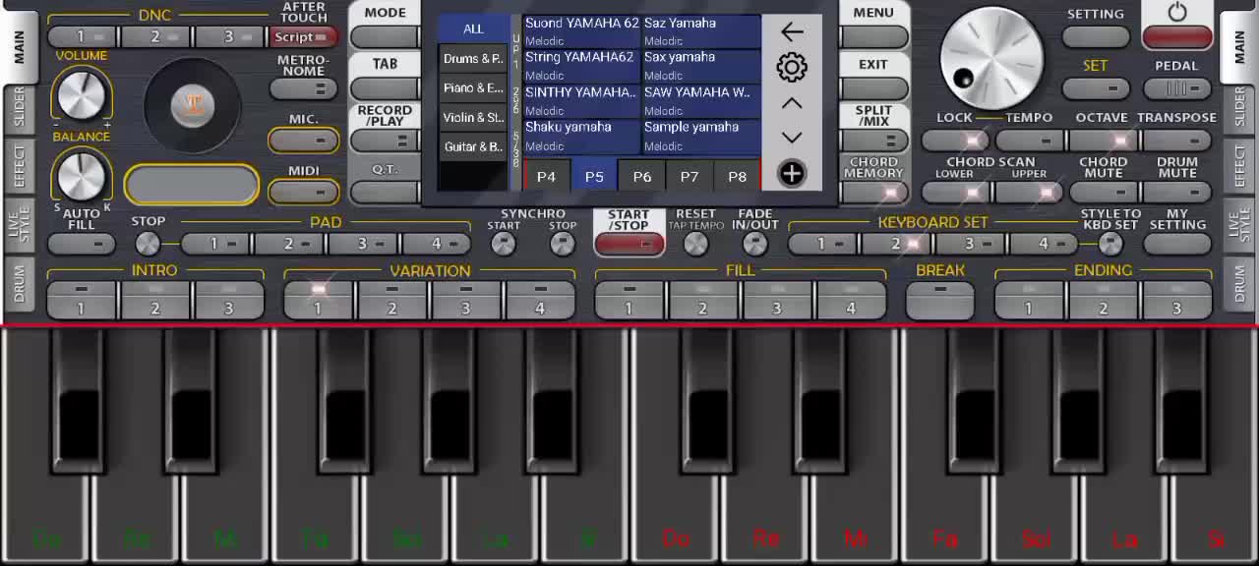The image size is (1259, 566).
Task: Switch to page P7
Action: 689,177
